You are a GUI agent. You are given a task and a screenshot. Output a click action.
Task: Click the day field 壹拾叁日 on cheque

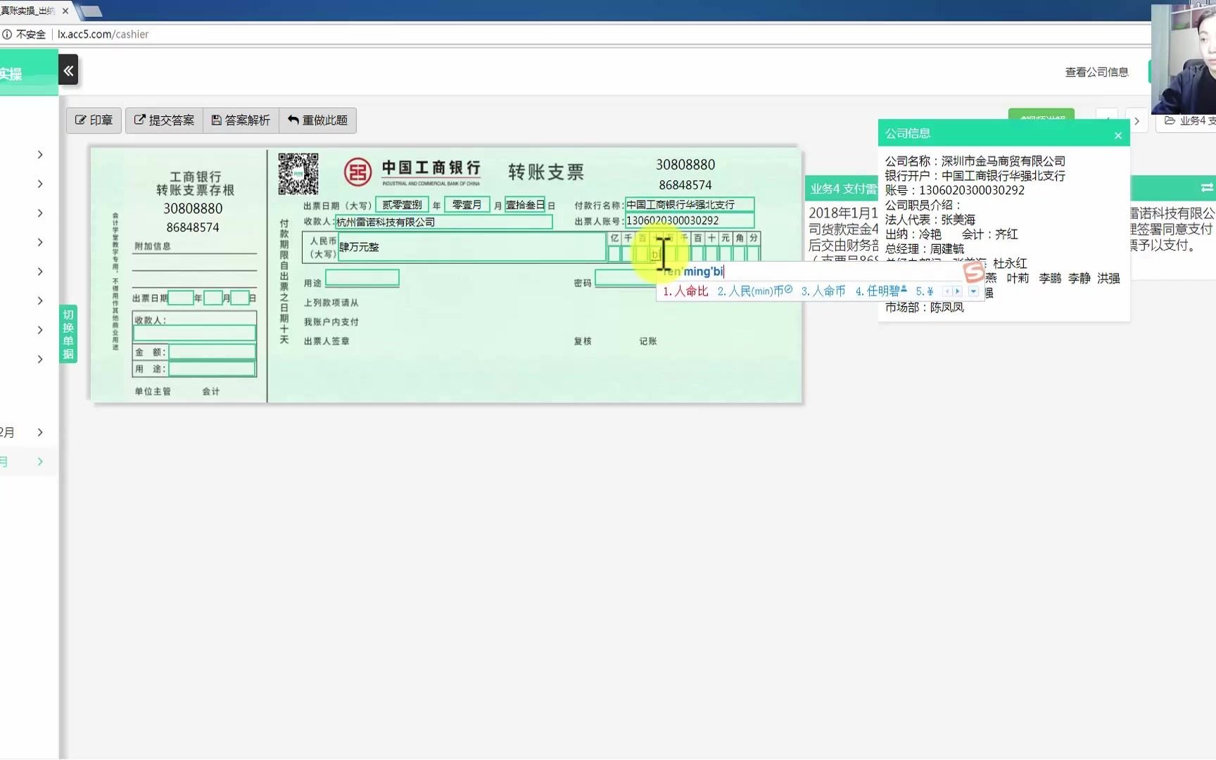(525, 205)
